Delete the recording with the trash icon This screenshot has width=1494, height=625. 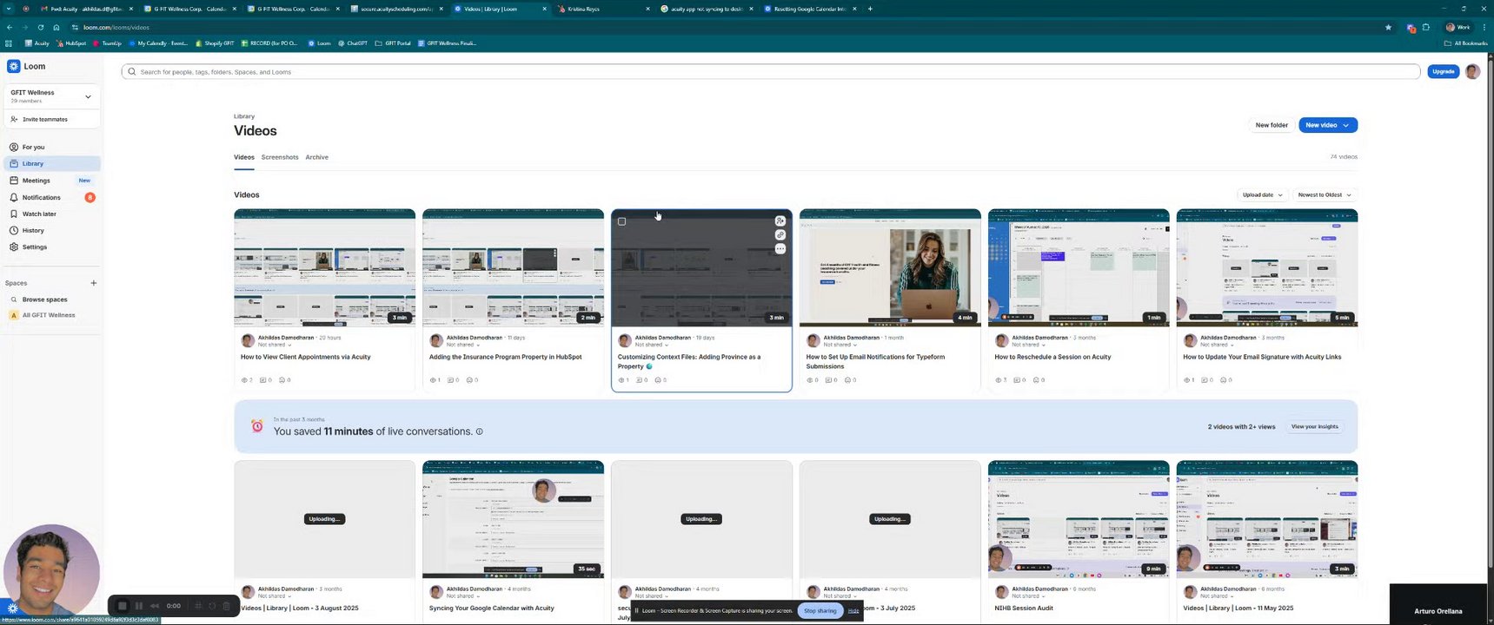click(227, 606)
